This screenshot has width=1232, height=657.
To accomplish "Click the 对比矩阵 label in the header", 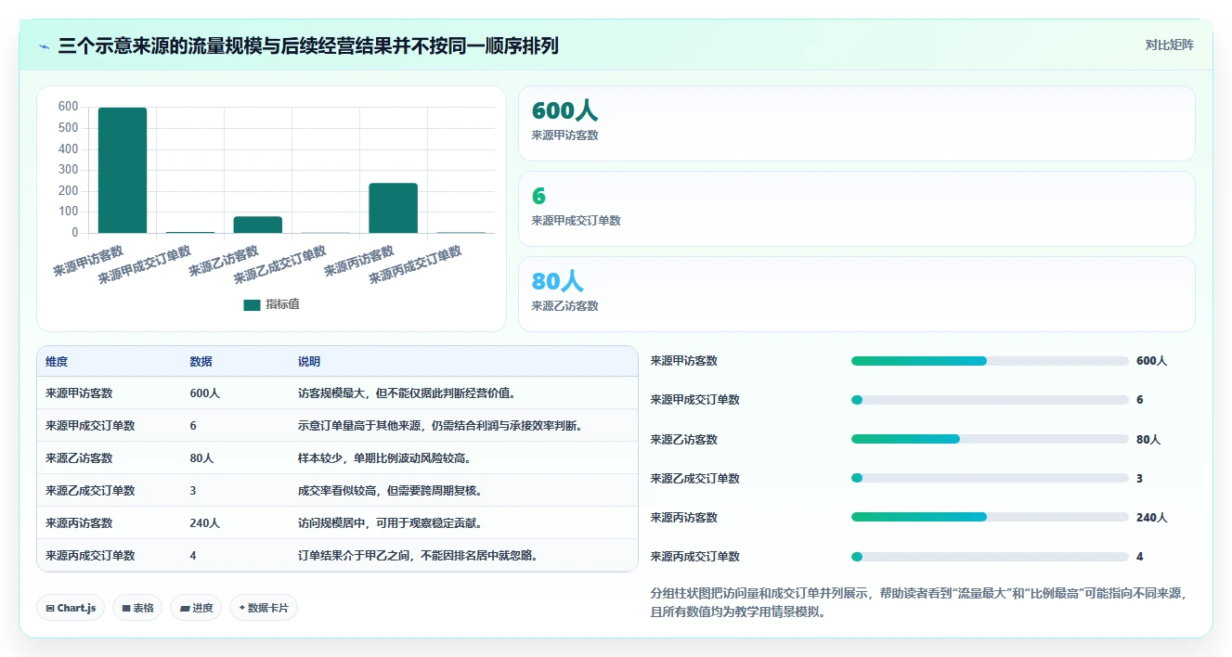I will point(1170,45).
